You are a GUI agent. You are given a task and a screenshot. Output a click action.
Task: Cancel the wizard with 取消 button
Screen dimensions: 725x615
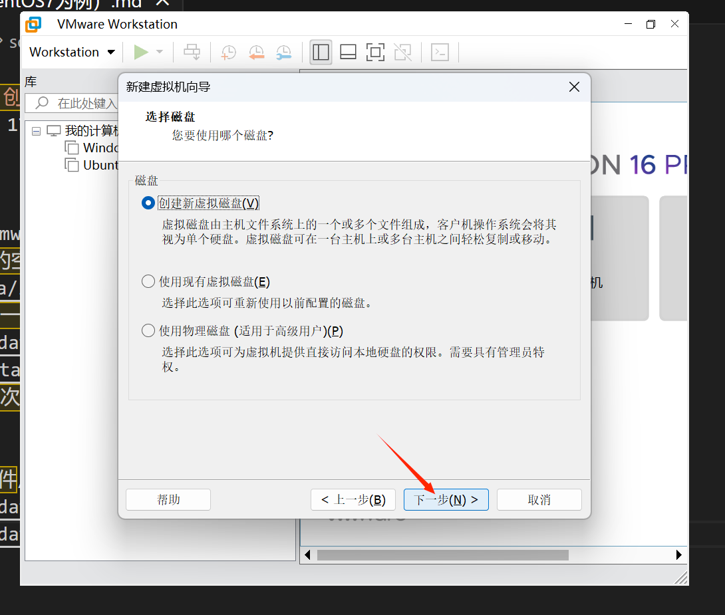(539, 500)
